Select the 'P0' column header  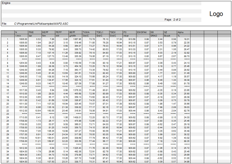coord(130,32)
